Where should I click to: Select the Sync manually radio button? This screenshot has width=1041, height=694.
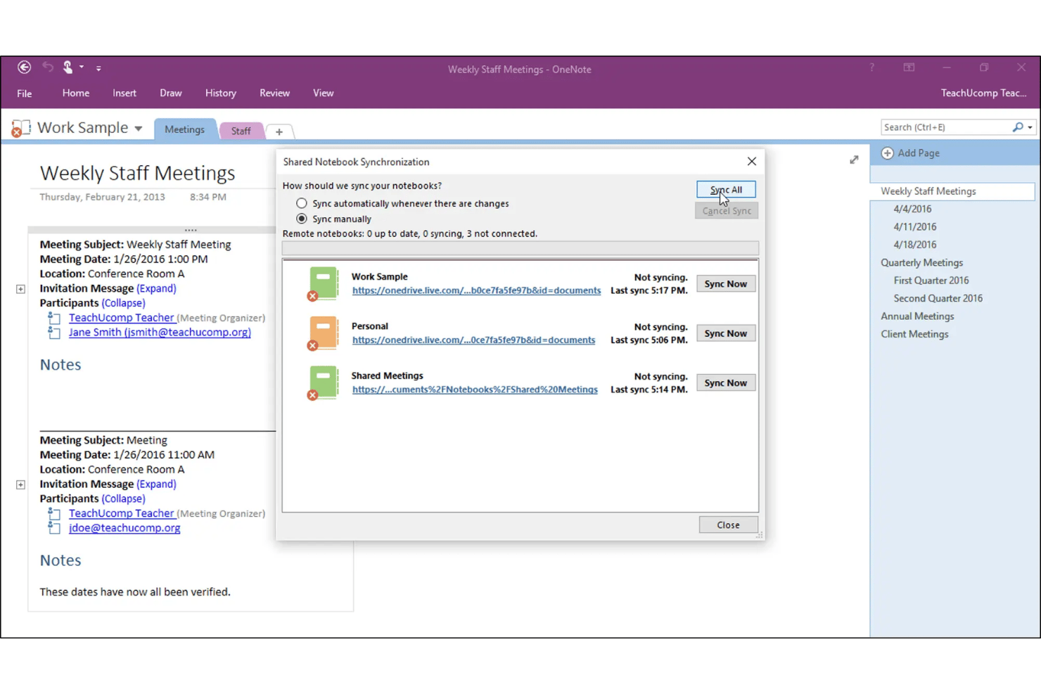(302, 219)
